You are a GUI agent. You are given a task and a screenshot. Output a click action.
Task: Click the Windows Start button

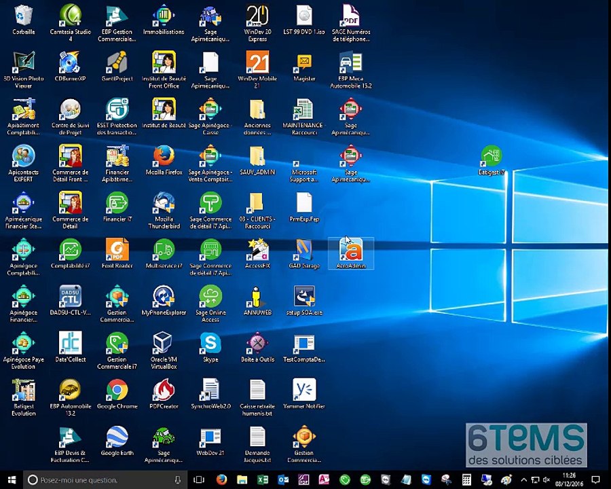[x=12, y=479]
